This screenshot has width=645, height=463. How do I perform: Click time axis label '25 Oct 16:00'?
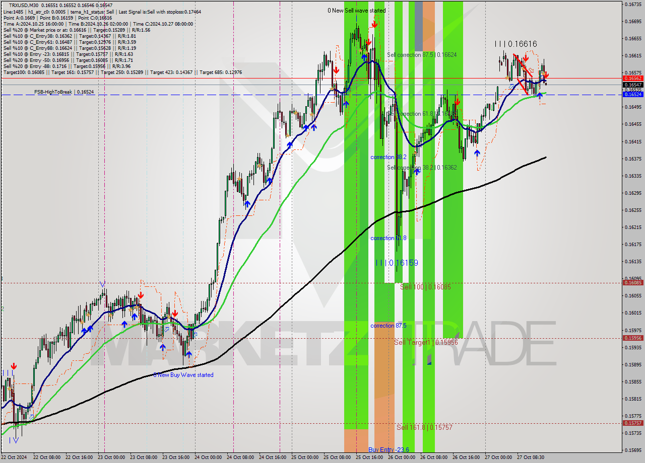[370, 458]
